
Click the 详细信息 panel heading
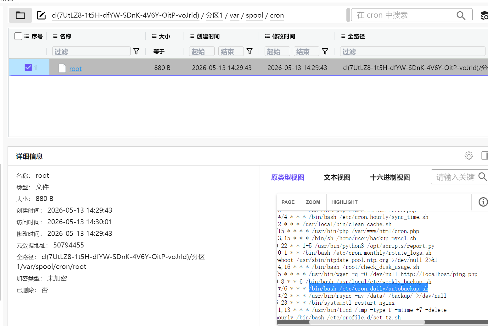[x=29, y=156]
